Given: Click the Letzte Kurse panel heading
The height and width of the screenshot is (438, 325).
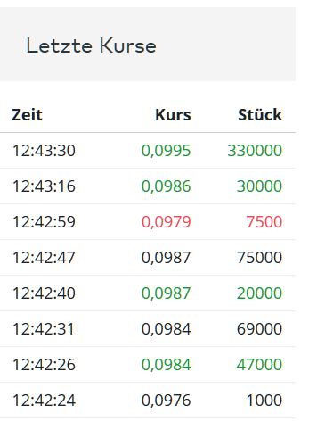Looking at the screenshot, I should (x=91, y=45).
